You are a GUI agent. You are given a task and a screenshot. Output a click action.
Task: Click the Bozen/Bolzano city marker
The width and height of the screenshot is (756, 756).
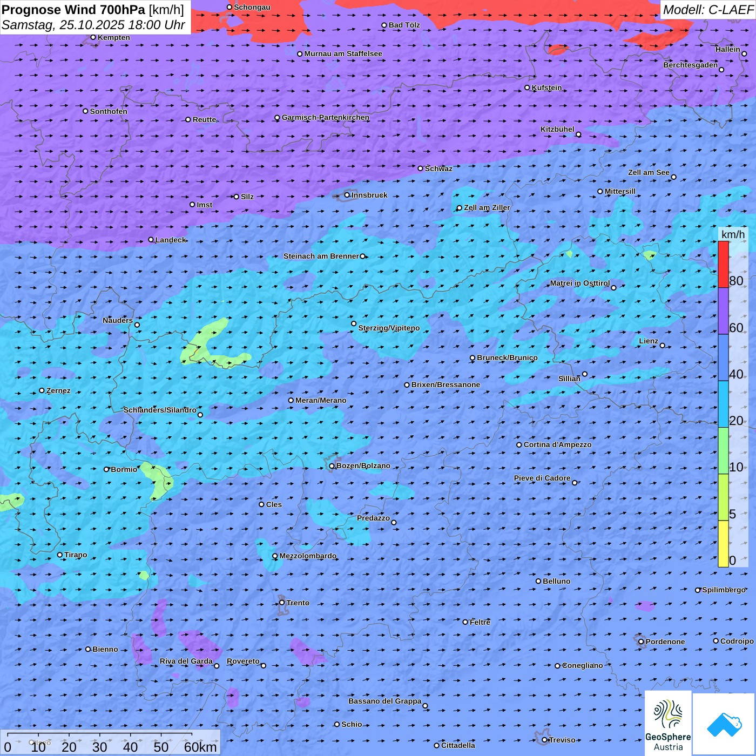tap(332, 466)
